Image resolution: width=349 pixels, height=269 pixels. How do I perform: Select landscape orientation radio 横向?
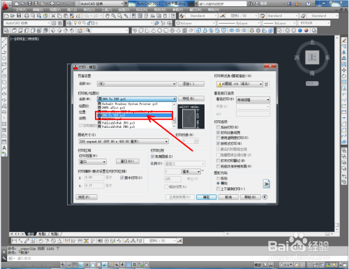click(x=218, y=183)
